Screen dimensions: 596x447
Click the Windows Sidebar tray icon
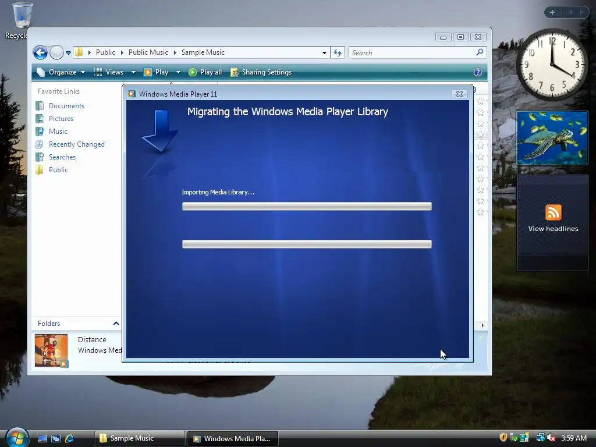524,438
